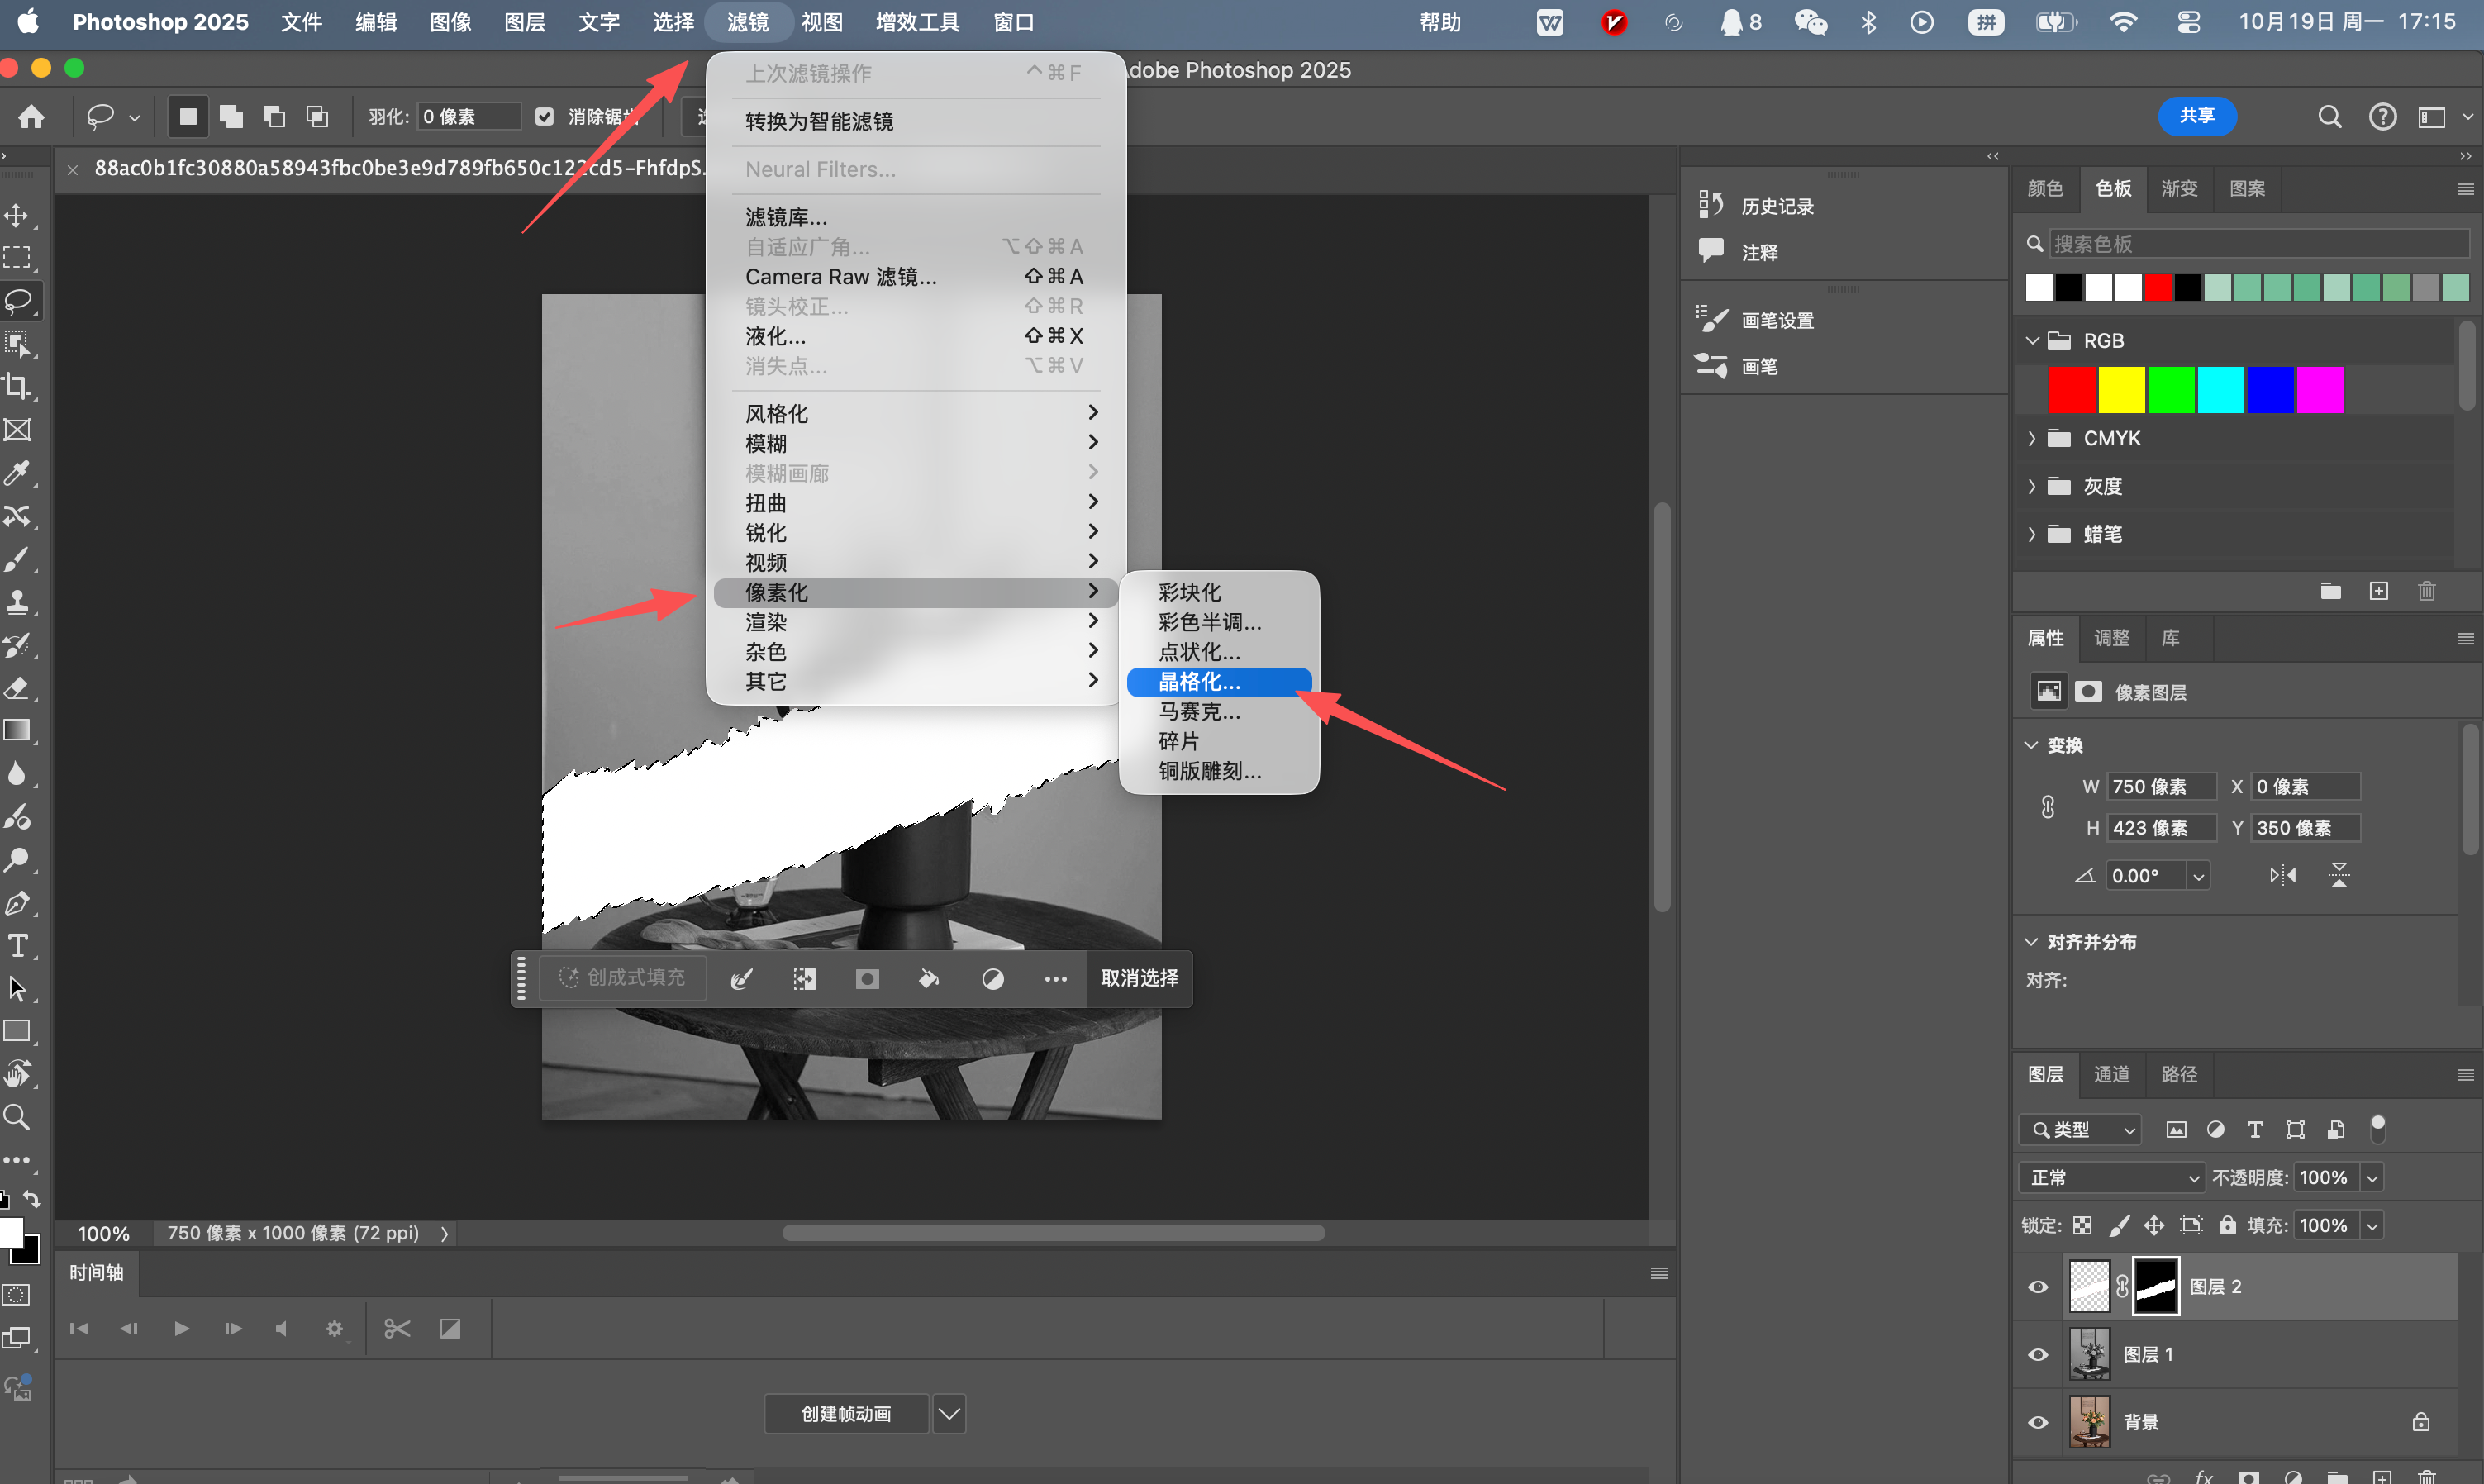The image size is (2484, 1484).
Task: Pick the cyan RGB swatch
Action: tap(2221, 390)
